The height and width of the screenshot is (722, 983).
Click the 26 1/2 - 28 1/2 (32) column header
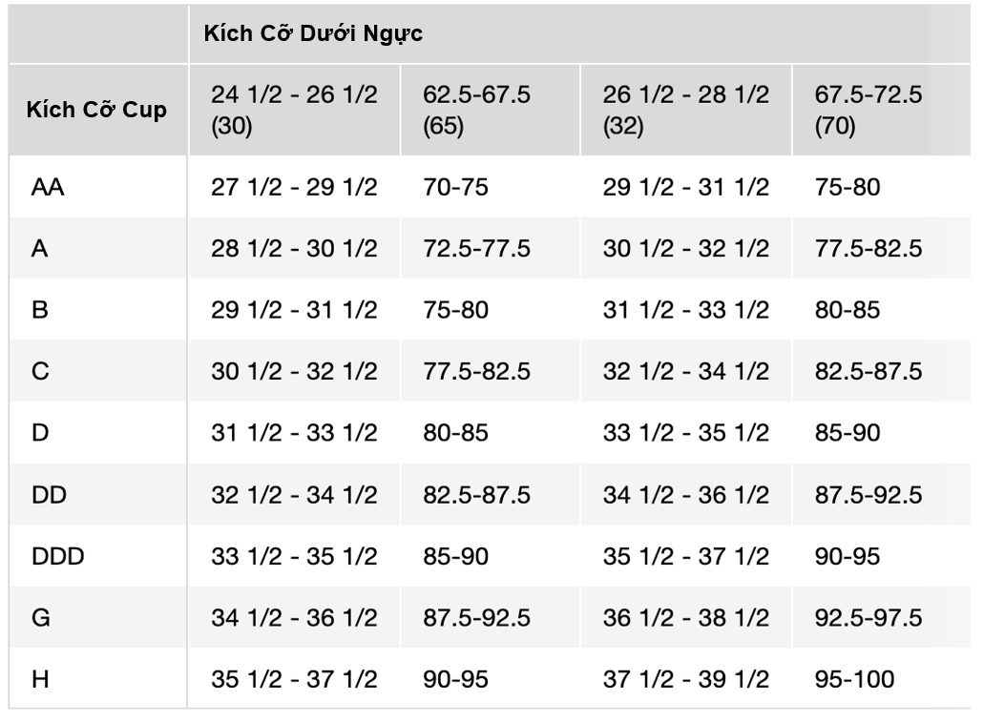click(685, 110)
